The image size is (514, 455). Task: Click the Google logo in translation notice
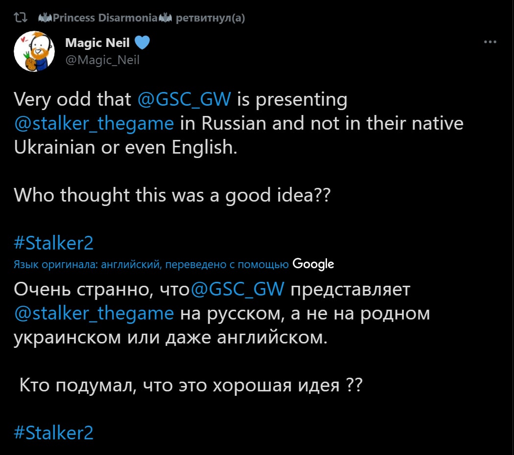(x=313, y=264)
